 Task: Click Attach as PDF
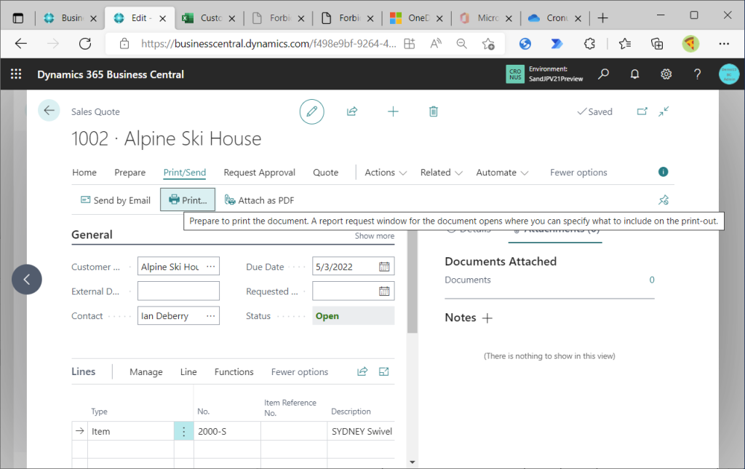pyautogui.click(x=260, y=200)
